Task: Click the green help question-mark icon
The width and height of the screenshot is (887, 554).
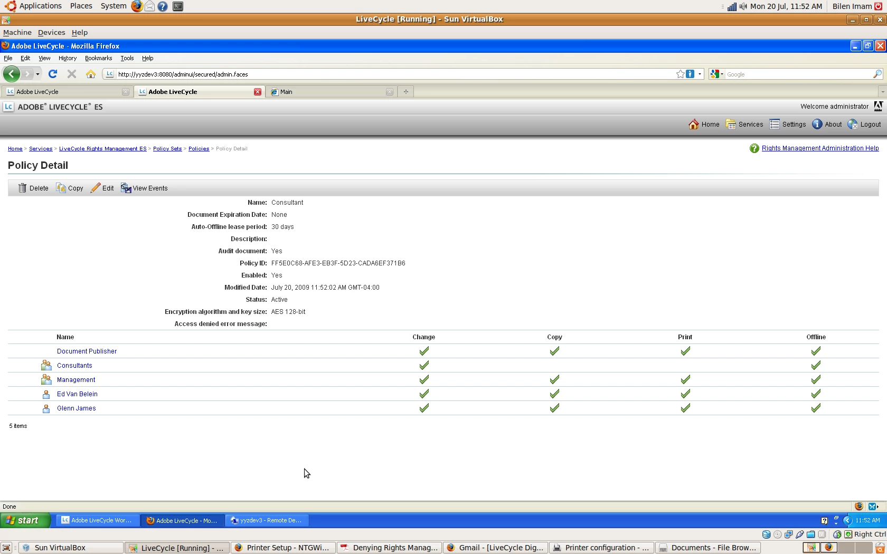Action: click(754, 149)
